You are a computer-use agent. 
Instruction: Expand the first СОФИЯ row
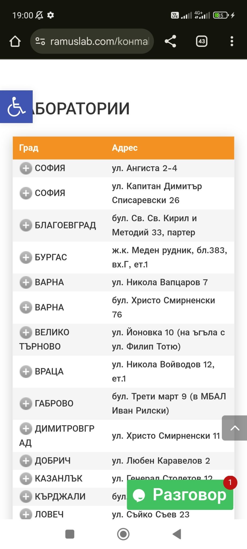[x=26, y=168]
